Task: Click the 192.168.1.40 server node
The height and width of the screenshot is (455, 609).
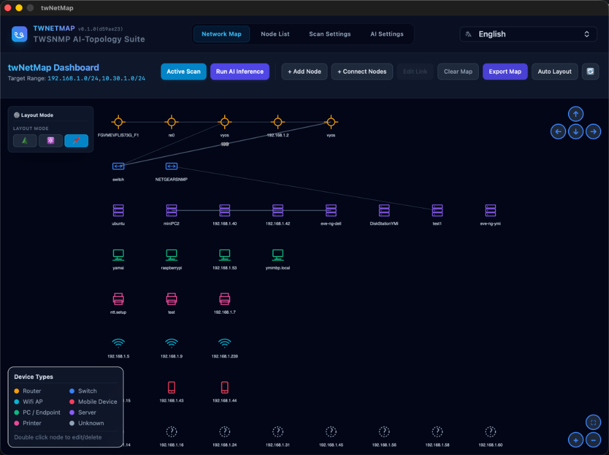Action: tap(224, 211)
